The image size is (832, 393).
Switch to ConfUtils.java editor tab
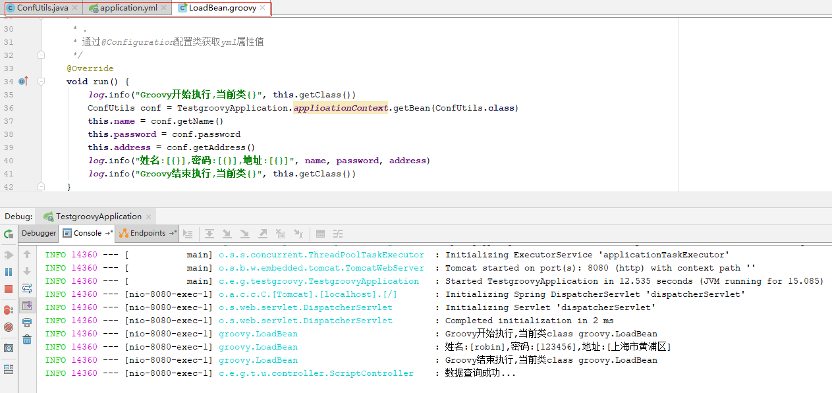[42, 8]
